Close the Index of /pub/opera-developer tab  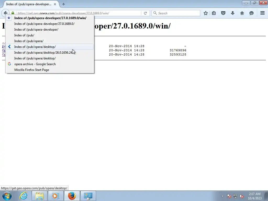pyautogui.click(x=55, y=4)
